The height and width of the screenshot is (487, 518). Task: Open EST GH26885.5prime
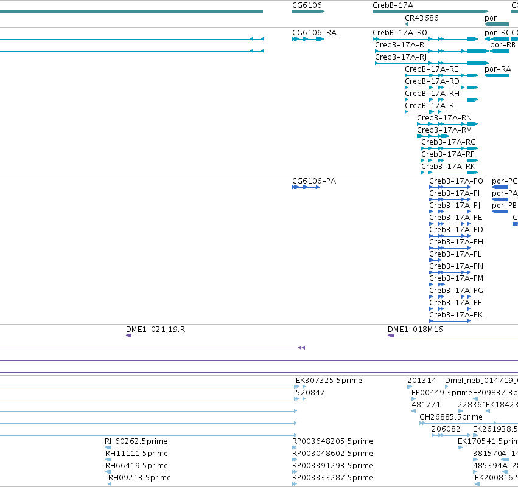[x=451, y=417]
